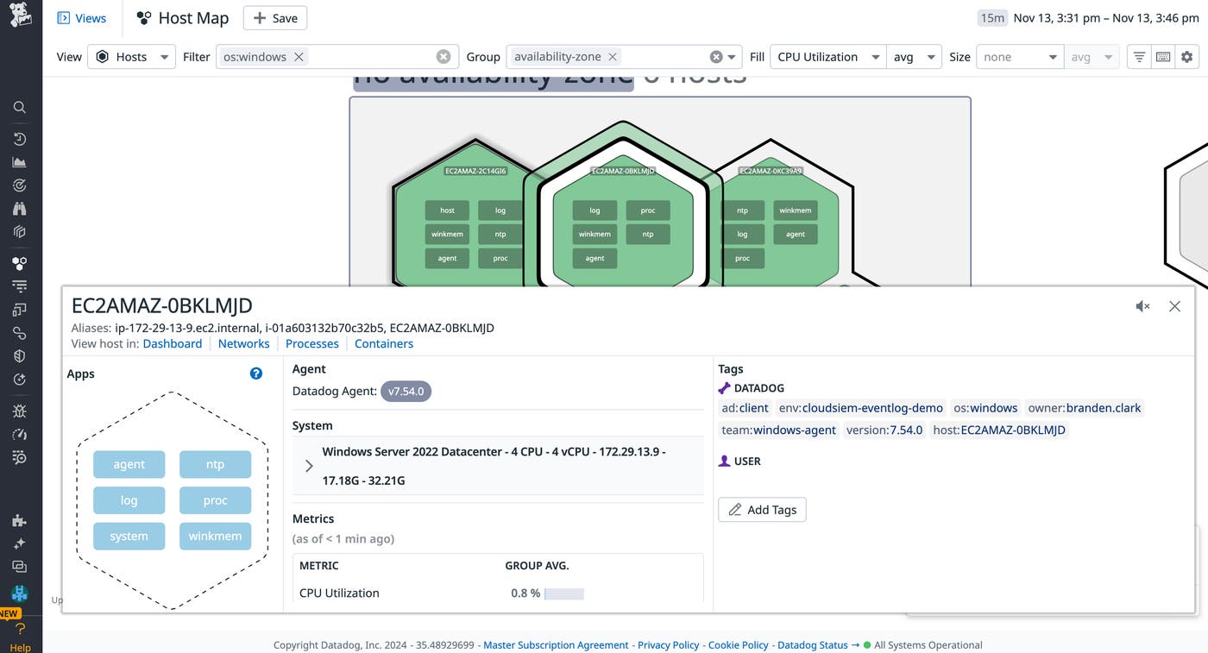Screen dimensions: 1208x653
Task: Mute notifications for host EC2AMAZ-0BKLMJD
Action: (x=1142, y=305)
